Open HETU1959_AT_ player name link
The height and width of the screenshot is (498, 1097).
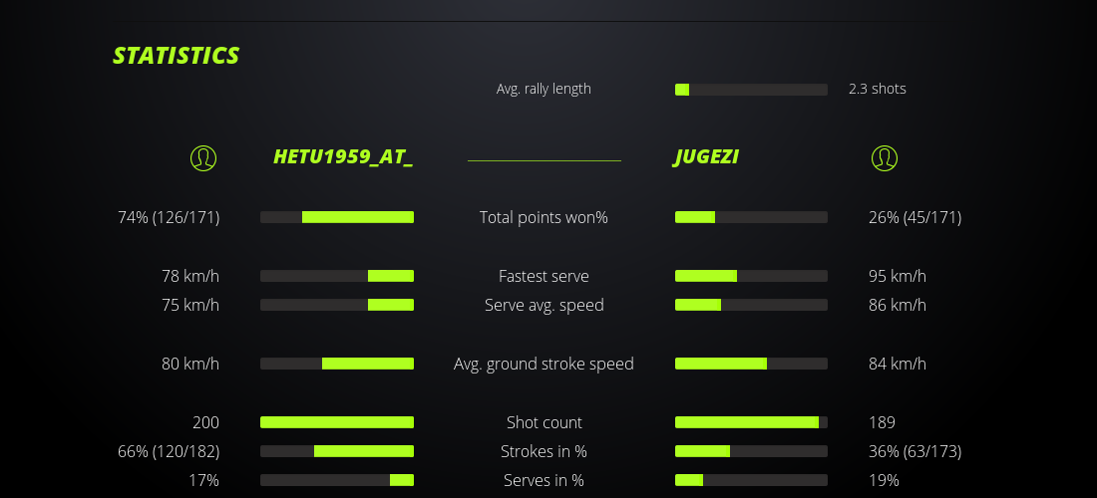(x=343, y=157)
